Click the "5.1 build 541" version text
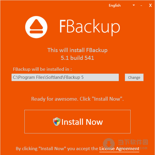 [77, 58]
